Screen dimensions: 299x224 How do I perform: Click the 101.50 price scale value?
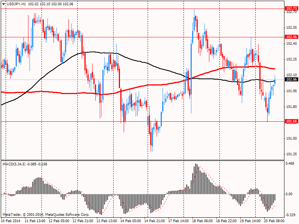click(292, 139)
